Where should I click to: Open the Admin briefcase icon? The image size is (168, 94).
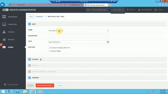[x=4, y=47]
